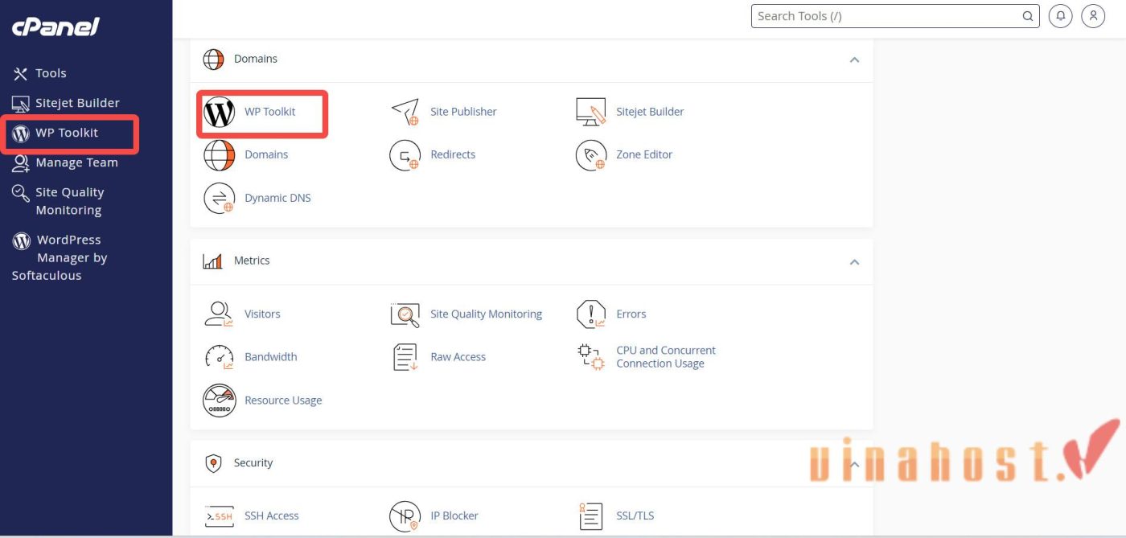This screenshot has width=1126, height=538.
Task: Click the Domains section header title
Action: [x=256, y=59]
